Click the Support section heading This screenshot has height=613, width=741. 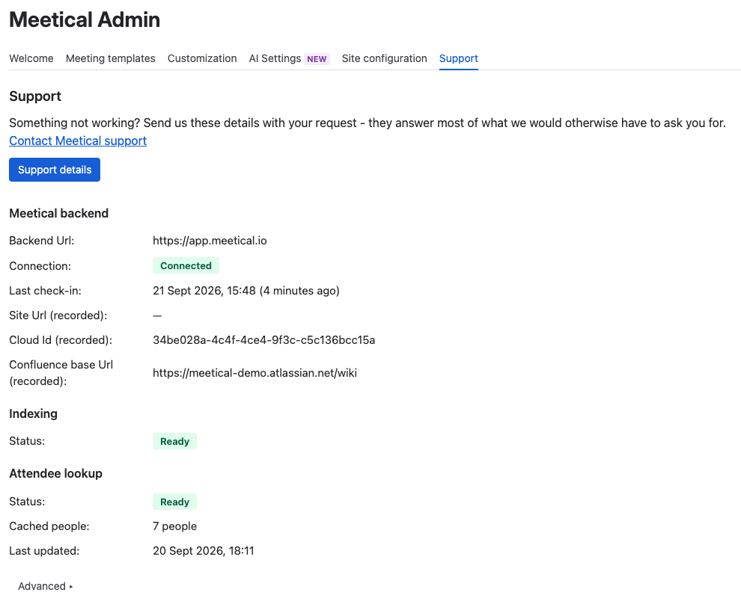(x=35, y=96)
